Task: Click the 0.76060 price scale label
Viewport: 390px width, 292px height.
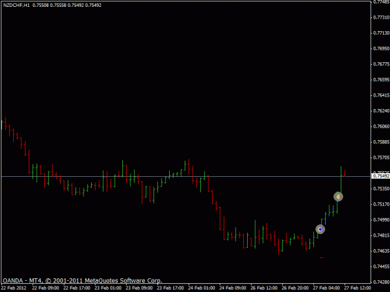Action: point(381,126)
